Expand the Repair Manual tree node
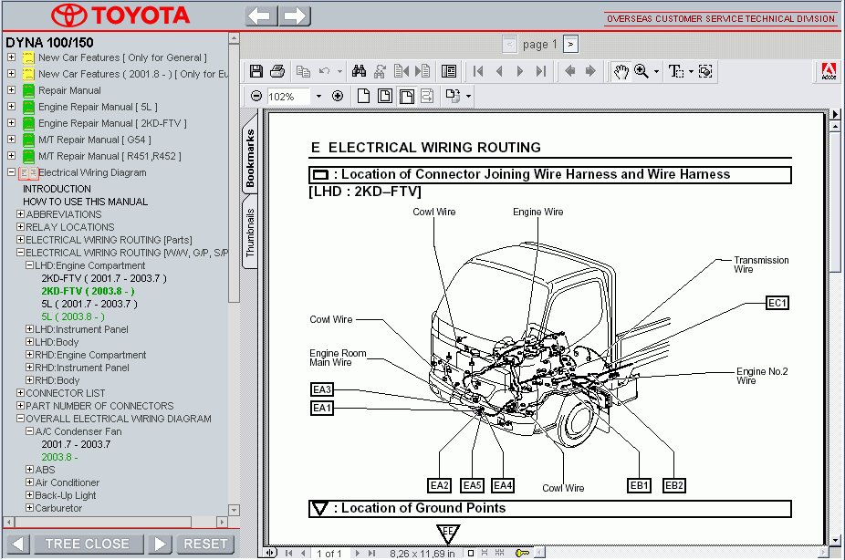This screenshot has height=560, width=845. coord(11,90)
